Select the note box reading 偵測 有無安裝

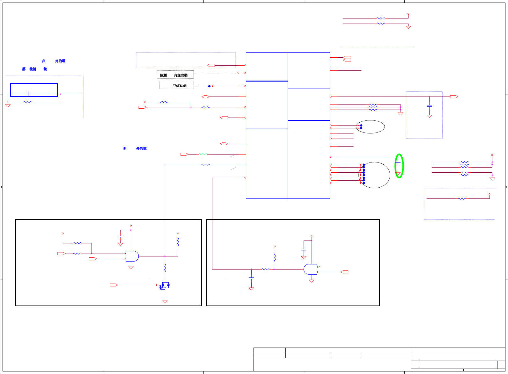tap(175, 75)
